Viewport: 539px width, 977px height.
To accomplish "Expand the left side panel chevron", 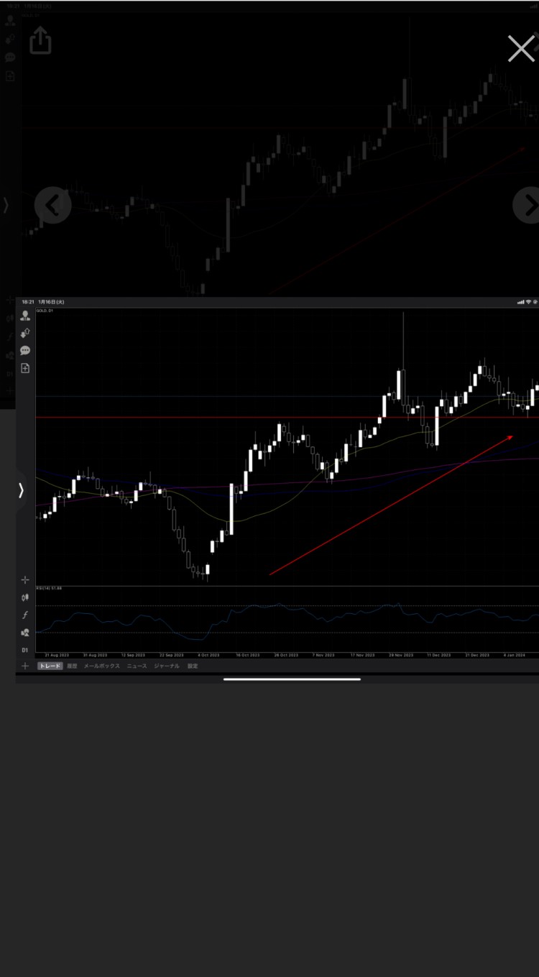I will tap(21, 490).
